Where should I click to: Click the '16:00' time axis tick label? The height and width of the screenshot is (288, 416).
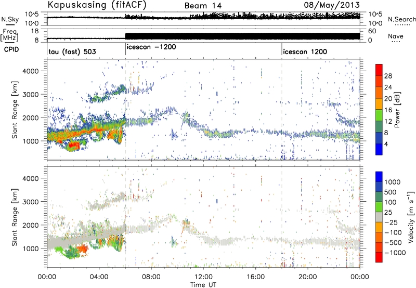256,277
